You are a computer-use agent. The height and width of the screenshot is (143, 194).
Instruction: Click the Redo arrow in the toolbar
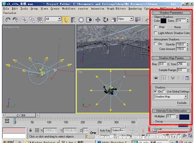coord(15,20)
